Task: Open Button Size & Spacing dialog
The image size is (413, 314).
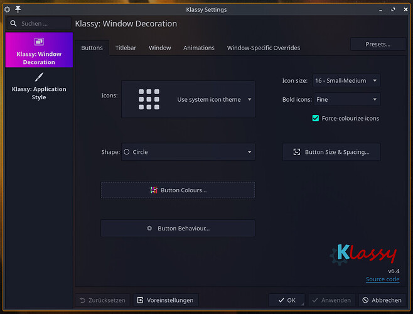Action: coord(331,152)
